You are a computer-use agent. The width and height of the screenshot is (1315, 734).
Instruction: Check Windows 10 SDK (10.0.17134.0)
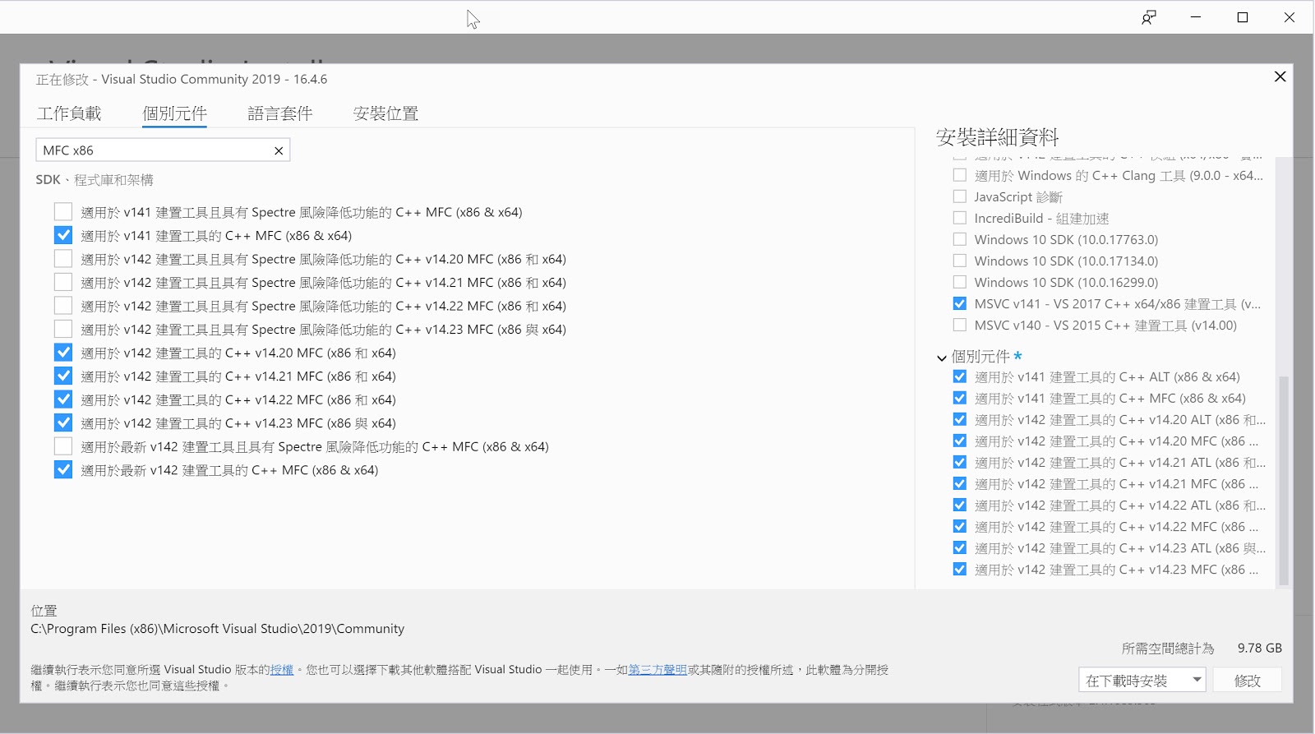[x=959, y=261]
